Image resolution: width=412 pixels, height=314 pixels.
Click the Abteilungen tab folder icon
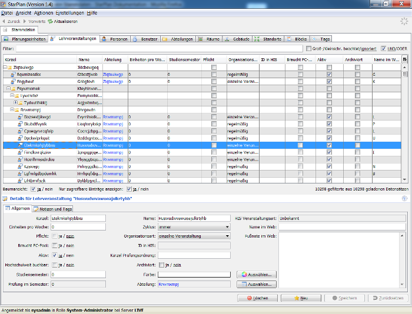(x=165, y=39)
